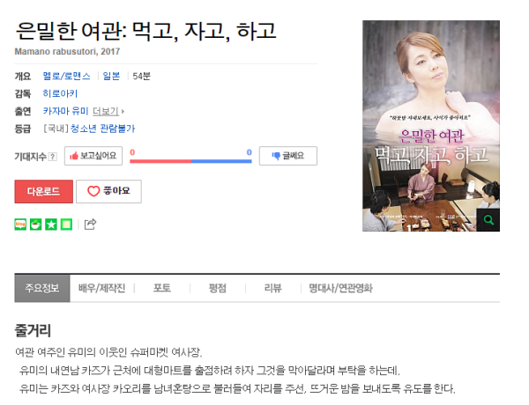Open the director link 히로아키
This screenshot has height=405, width=529.
(x=60, y=93)
